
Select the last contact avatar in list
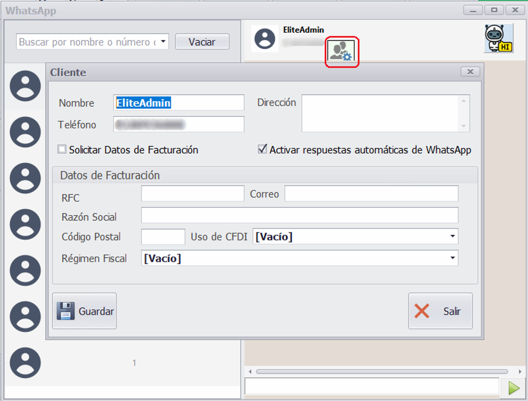[25, 363]
